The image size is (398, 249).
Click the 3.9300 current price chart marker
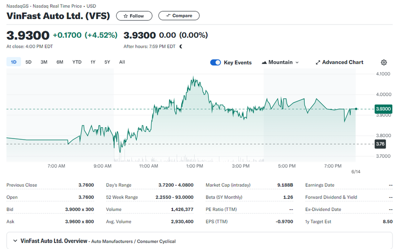point(383,109)
